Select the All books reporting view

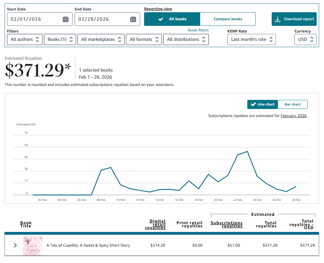coord(172,19)
